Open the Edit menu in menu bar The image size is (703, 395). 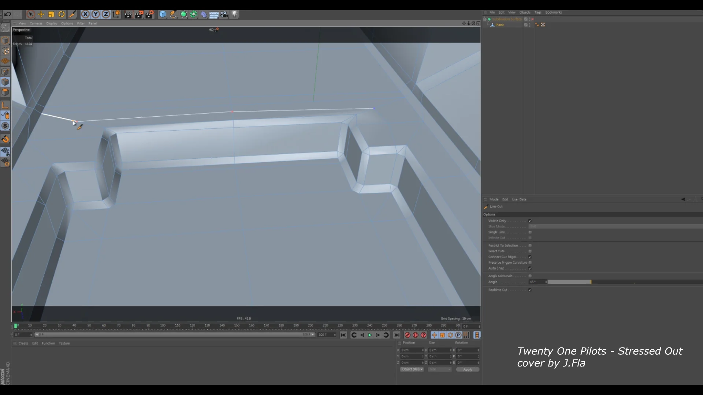[502, 12]
